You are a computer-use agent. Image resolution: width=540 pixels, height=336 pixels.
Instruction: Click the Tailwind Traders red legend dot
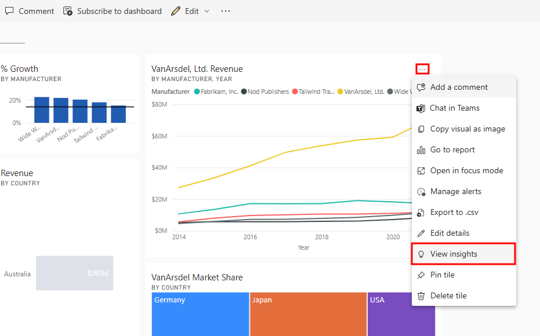pos(295,92)
